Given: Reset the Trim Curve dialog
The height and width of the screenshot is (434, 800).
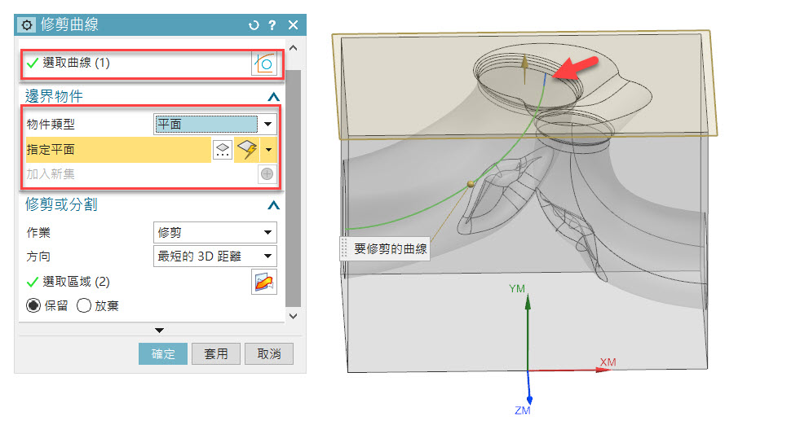Looking at the screenshot, I should click(x=254, y=25).
